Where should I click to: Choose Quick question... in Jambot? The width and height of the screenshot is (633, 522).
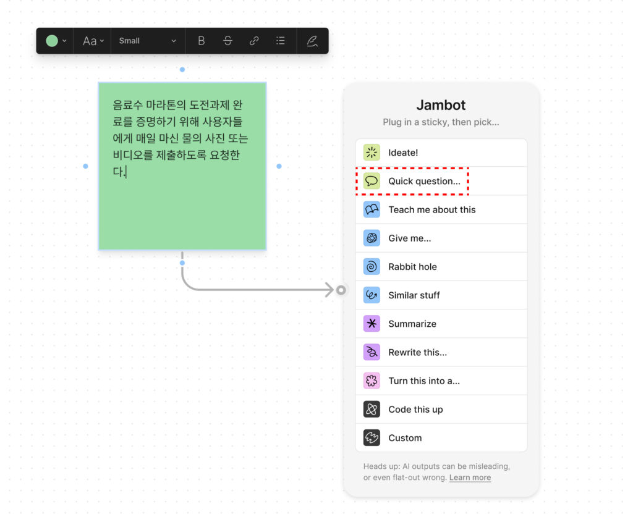[441, 181]
